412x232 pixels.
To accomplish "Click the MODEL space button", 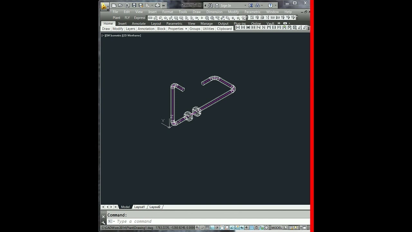I will (276, 227).
